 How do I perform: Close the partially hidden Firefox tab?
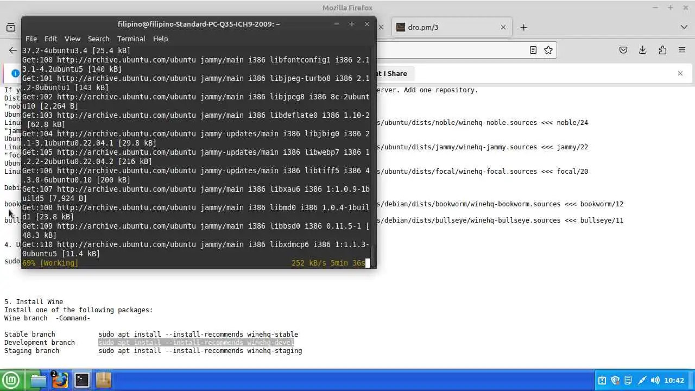tap(381, 27)
